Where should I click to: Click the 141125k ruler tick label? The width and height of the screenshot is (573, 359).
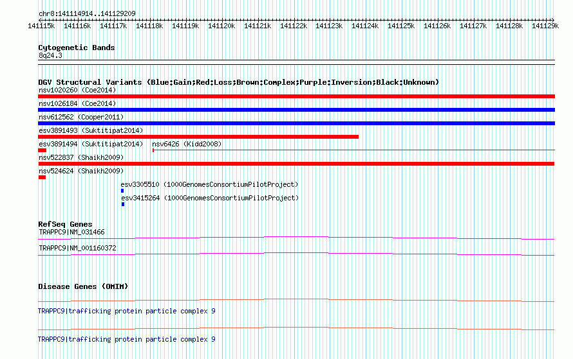click(x=401, y=26)
